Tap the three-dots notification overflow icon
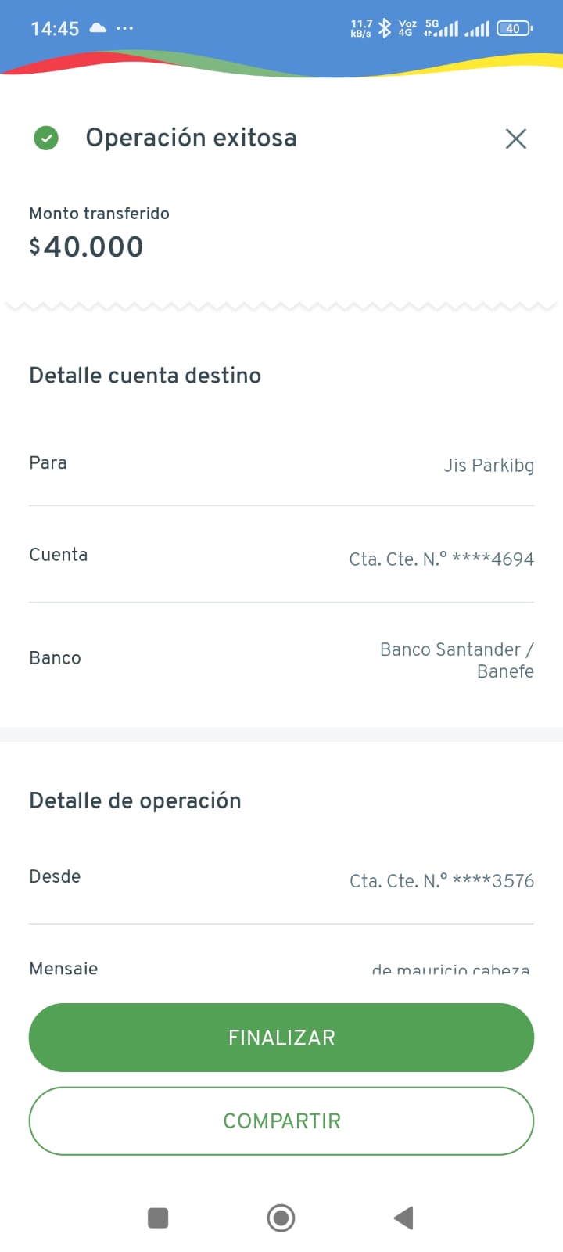The width and height of the screenshot is (563, 1252). coord(124,28)
